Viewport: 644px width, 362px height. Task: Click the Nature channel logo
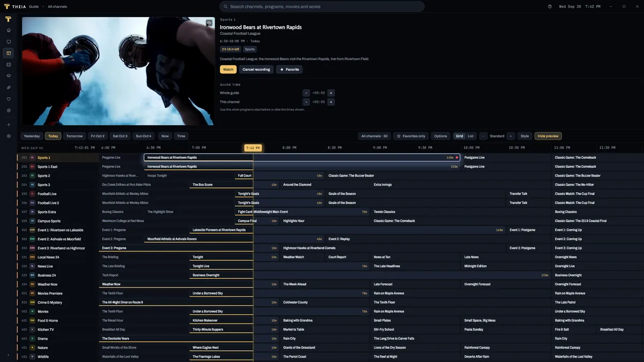(32, 348)
